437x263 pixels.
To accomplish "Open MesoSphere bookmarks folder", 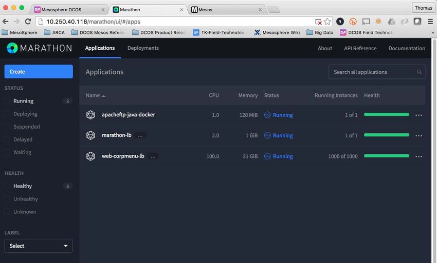I will 20,32.
